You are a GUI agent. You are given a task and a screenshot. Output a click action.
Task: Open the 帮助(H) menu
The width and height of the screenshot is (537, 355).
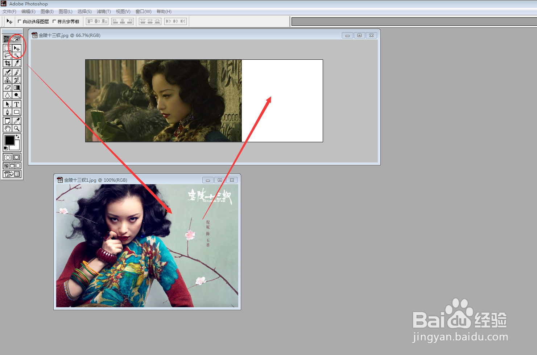(x=164, y=12)
